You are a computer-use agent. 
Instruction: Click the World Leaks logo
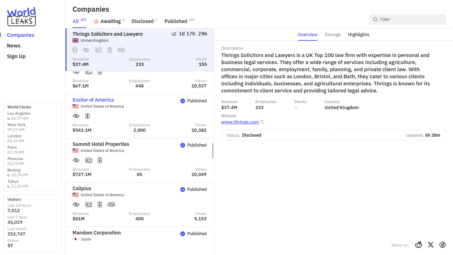[x=22, y=17]
